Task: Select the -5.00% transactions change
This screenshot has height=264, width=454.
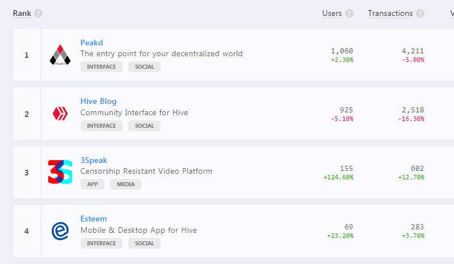Action: pyautogui.click(x=413, y=60)
